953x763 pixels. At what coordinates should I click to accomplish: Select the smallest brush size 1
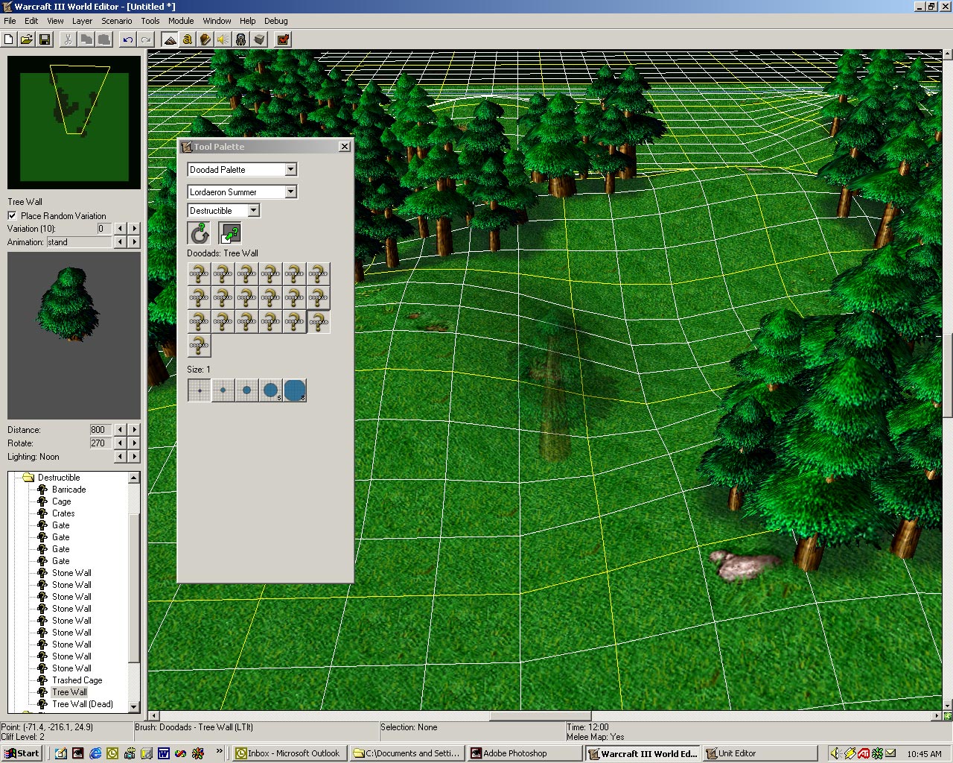(x=199, y=390)
